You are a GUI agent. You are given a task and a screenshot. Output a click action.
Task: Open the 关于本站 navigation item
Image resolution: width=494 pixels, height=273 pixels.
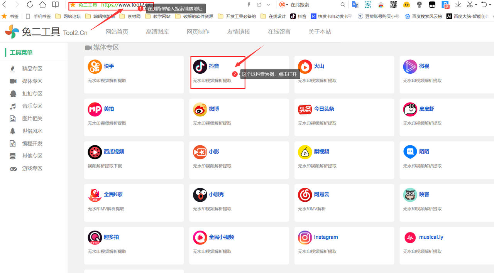pos(320,32)
